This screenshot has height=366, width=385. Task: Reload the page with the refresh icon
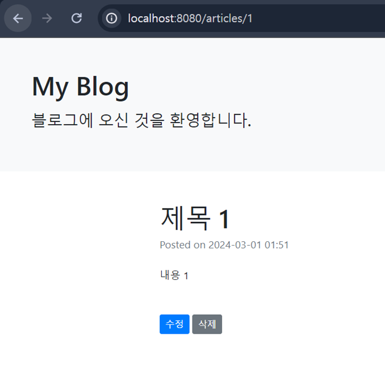(x=76, y=18)
